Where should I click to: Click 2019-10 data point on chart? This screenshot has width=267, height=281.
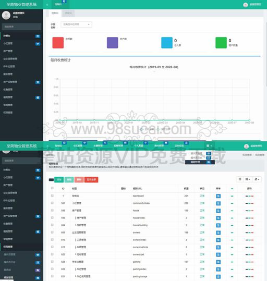[77, 120]
